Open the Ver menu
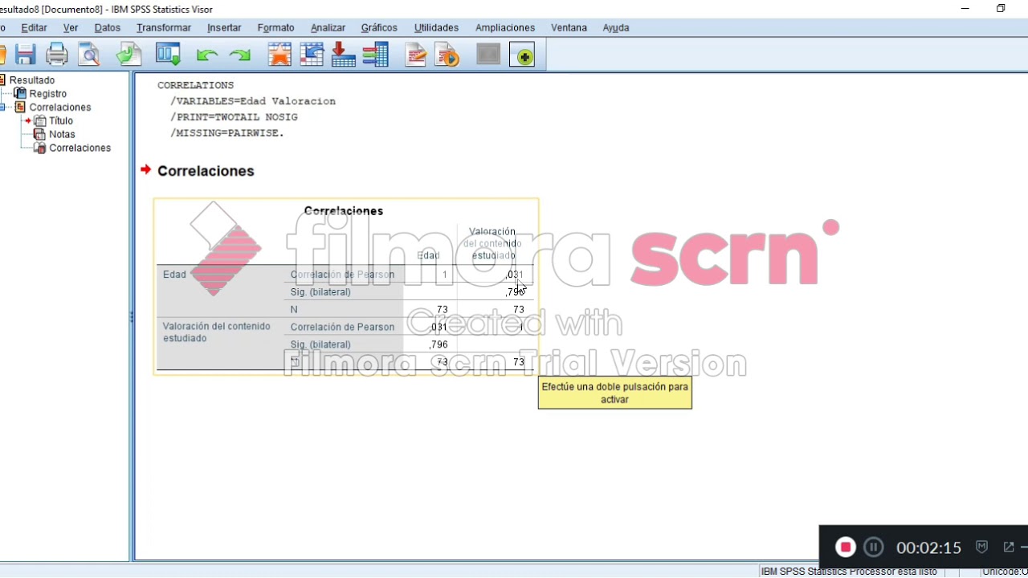1028x578 pixels. tap(71, 27)
